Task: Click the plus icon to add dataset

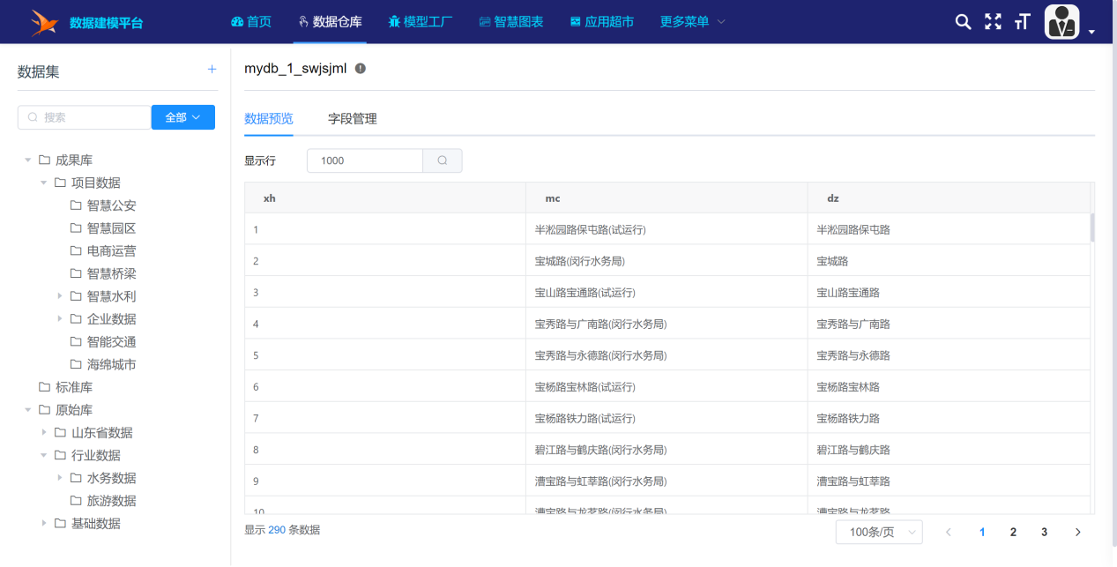Action: coord(212,70)
